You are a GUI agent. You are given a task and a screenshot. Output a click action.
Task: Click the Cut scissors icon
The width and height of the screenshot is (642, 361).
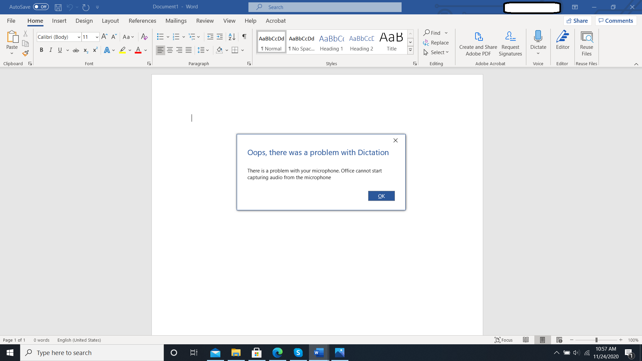pyautogui.click(x=25, y=34)
